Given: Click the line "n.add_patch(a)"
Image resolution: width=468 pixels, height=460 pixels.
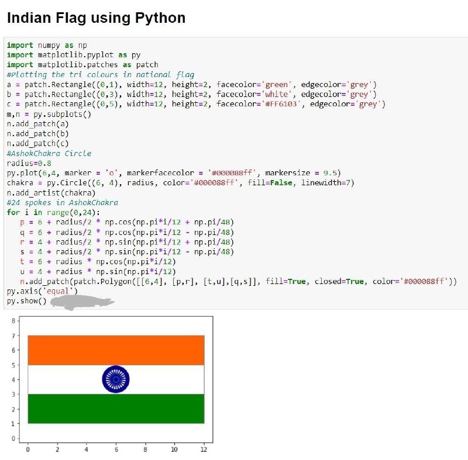Looking at the screenshot, I should coord(37,124).
